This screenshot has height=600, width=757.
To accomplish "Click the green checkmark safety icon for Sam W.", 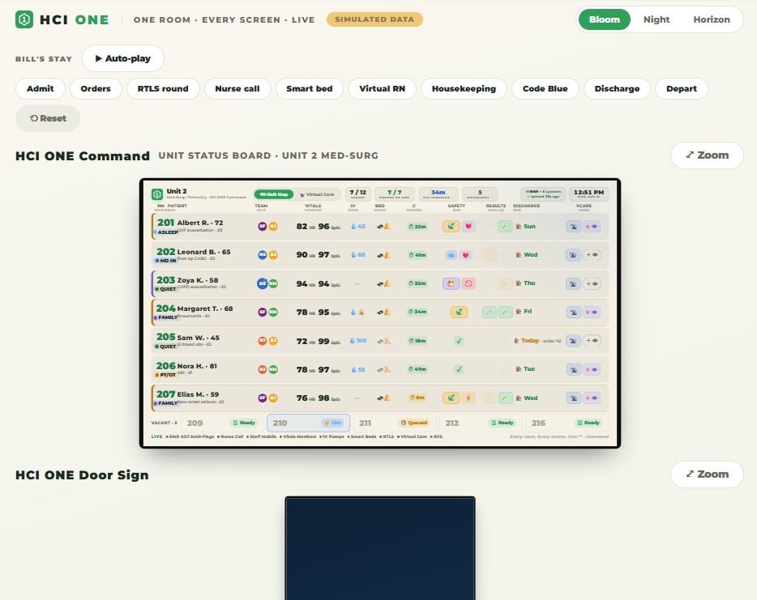I will click(459, 341).
